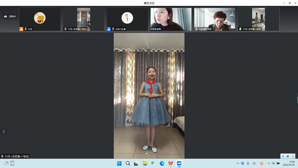The width and height of the screenshot is (298, 168).
Task: Toggle the microphone tray icon
Action: tap(248, 163)
